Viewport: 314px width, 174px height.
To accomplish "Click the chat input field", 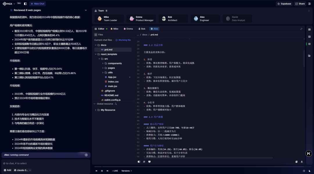I will click(46, 164).
